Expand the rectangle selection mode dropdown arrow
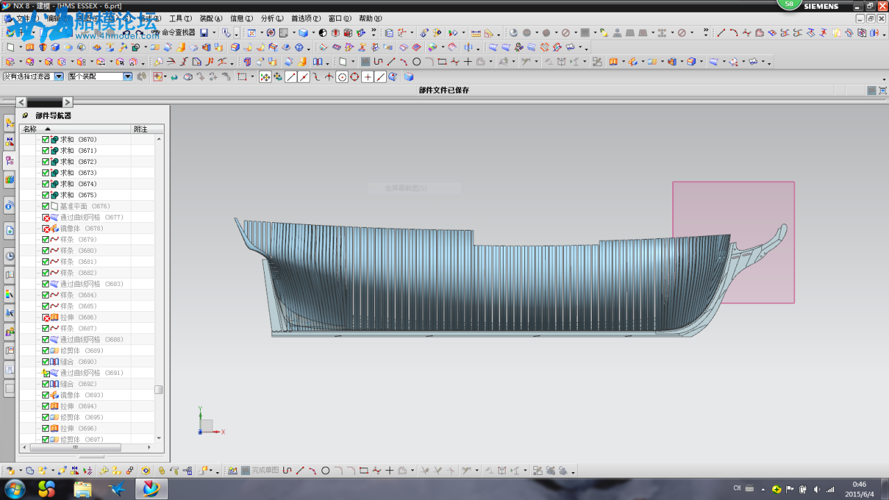The image size is (889, 500). point(253,77)
